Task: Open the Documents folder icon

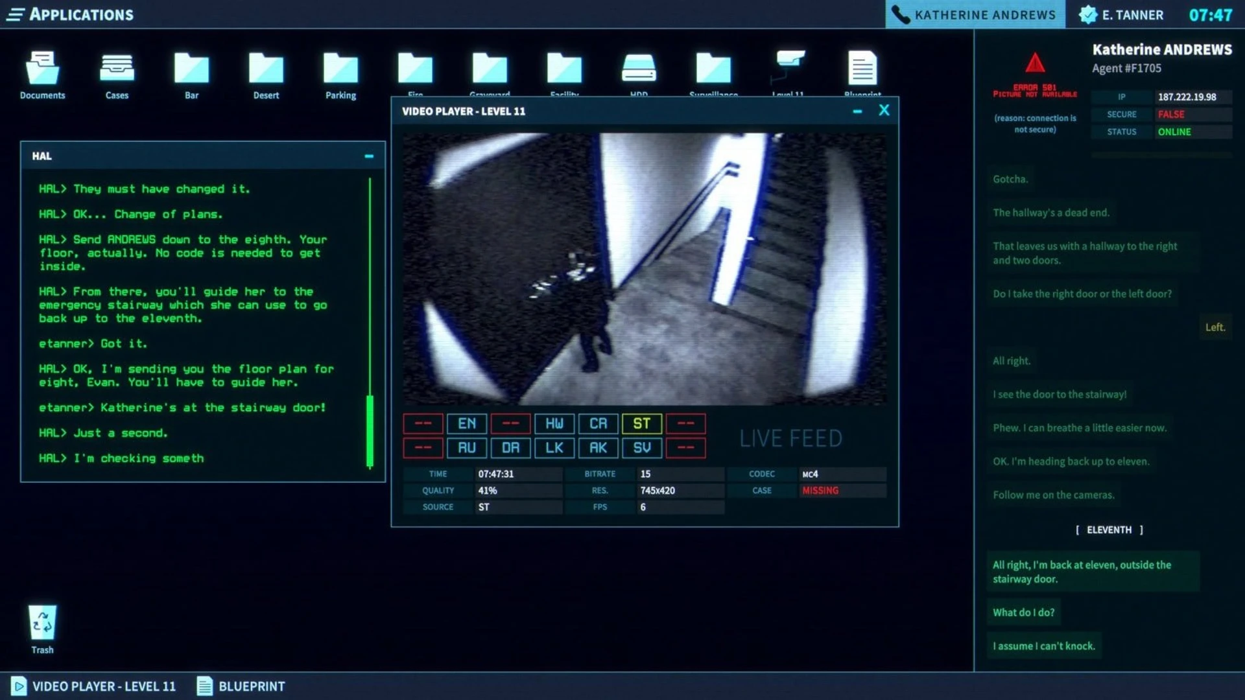Action: click(x=42, y=68)
